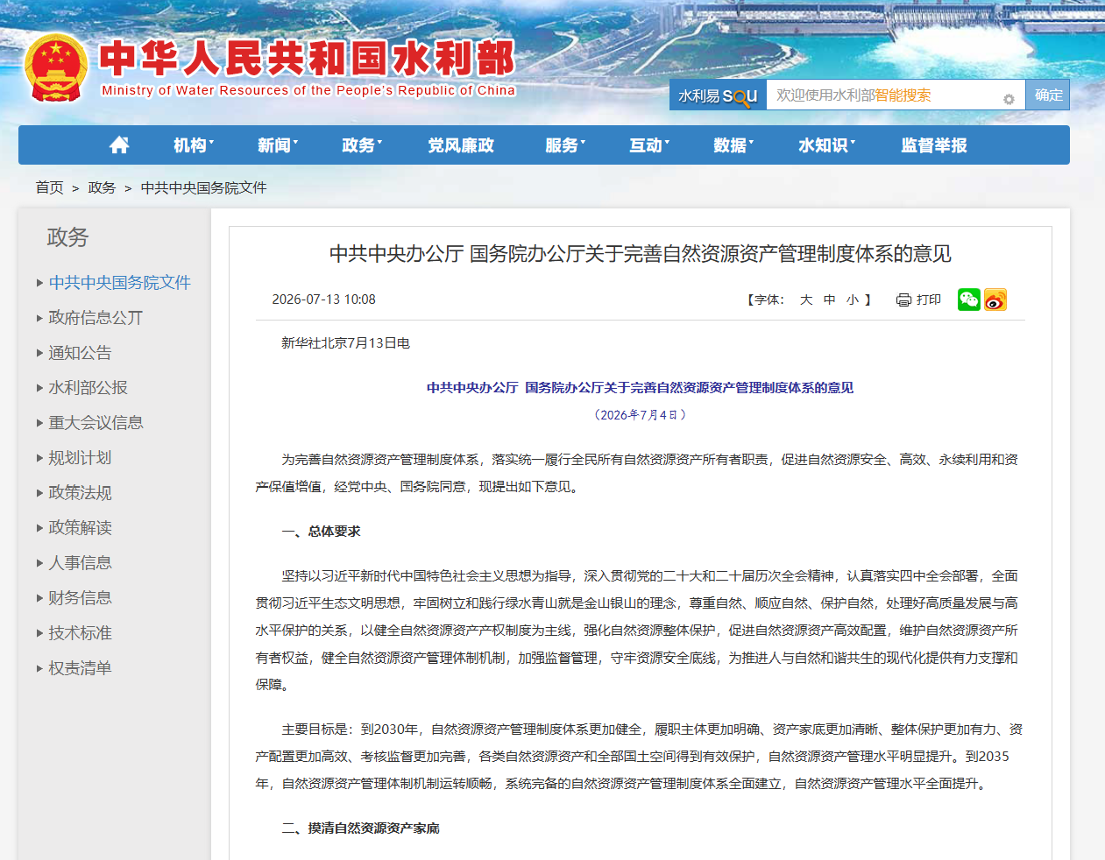
Task: Set font size to 小
Action: coord(853,300)
